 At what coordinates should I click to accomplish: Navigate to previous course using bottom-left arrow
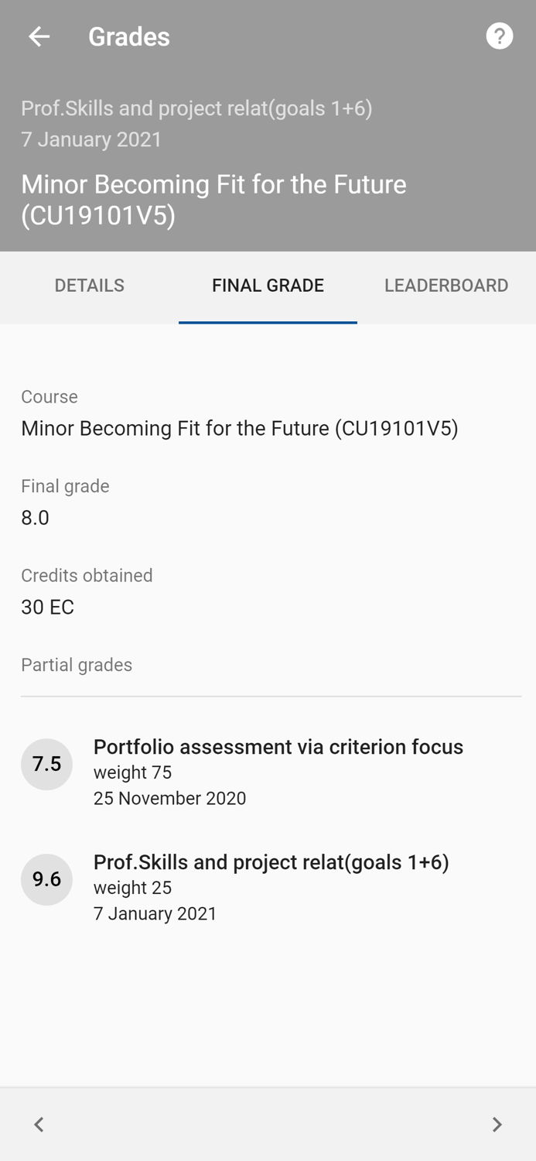coord(38,1124)
